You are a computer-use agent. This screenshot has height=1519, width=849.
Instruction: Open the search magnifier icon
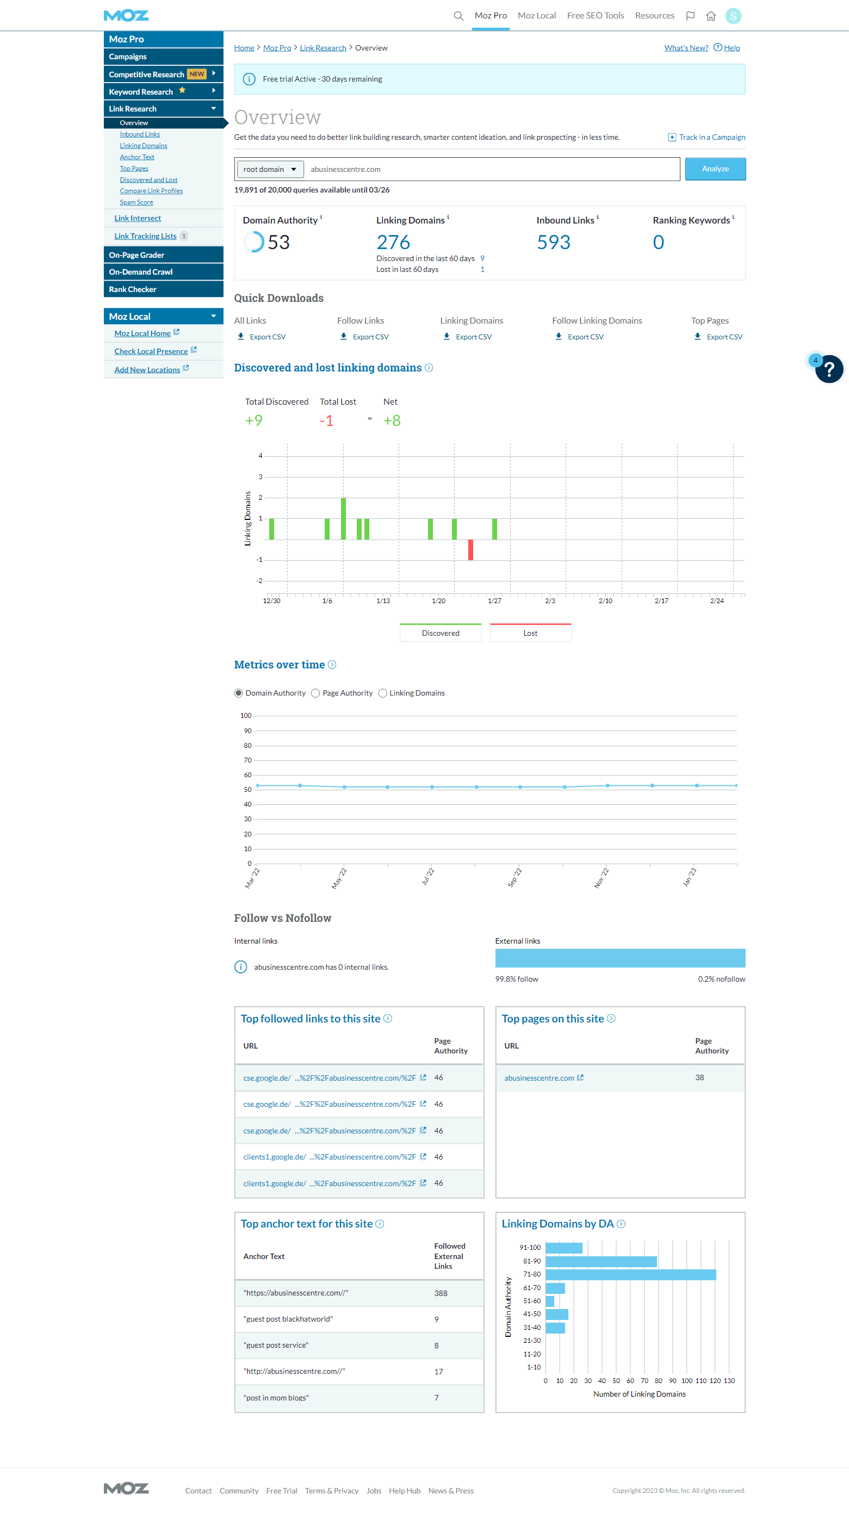click(x=458, y=16)
